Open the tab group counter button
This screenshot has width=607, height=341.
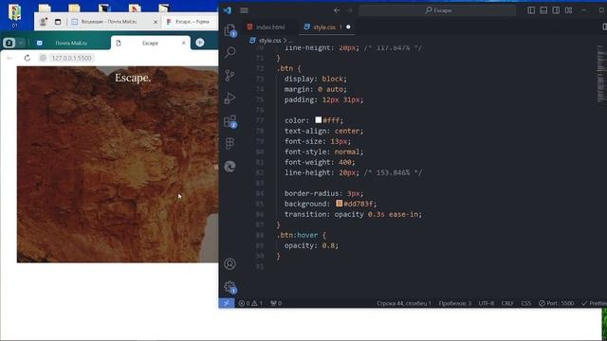[9, 43]
